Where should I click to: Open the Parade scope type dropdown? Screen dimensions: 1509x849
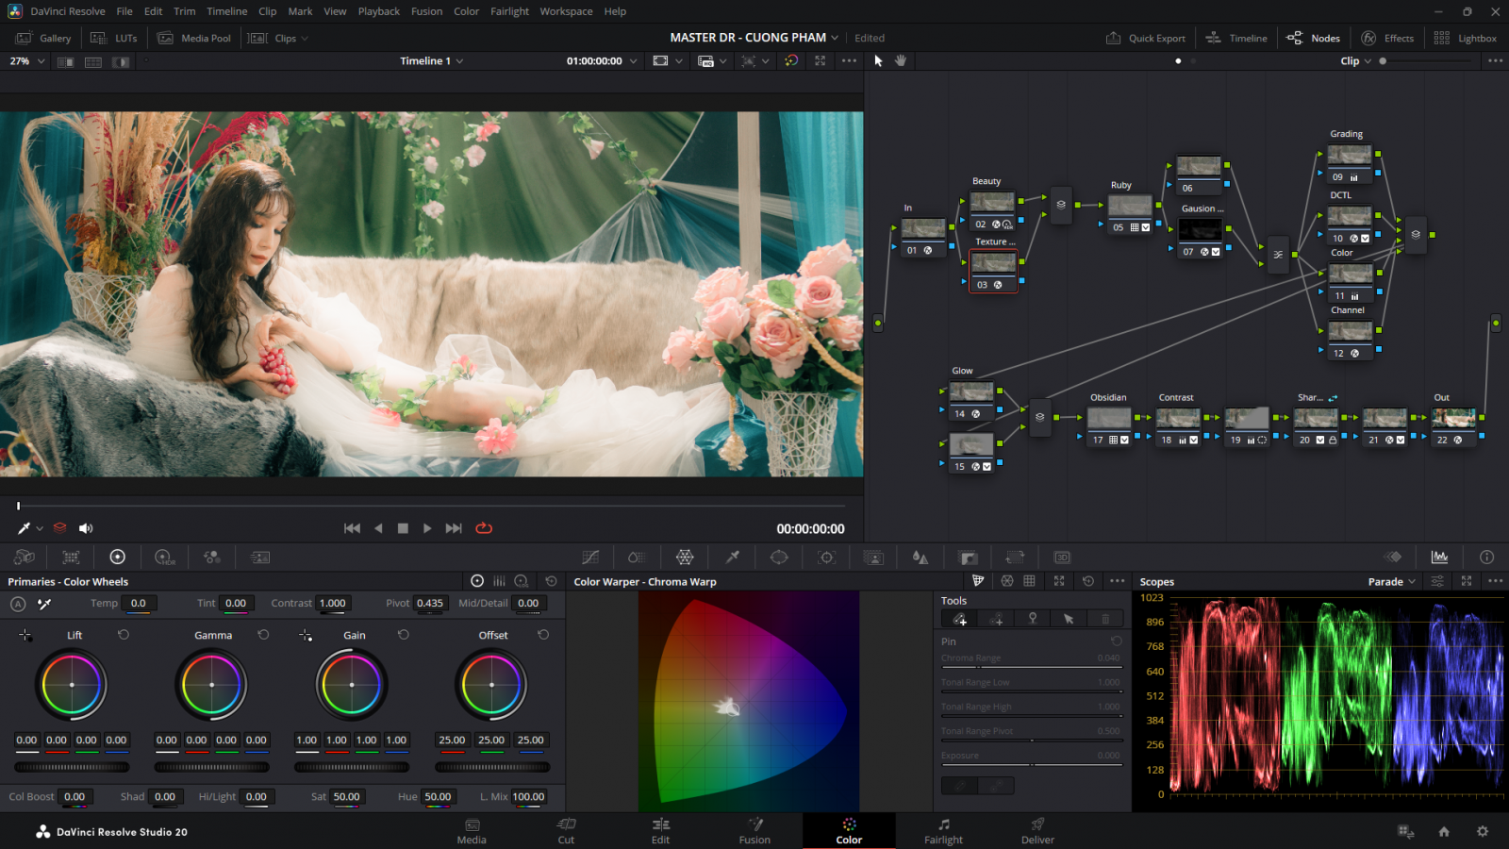pos(1391,582)
